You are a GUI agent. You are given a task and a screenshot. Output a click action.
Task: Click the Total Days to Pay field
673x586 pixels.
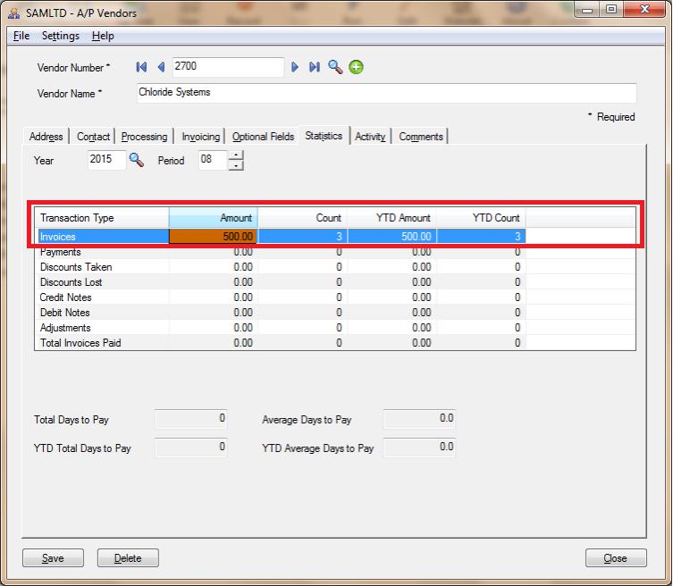pos(191,419)
